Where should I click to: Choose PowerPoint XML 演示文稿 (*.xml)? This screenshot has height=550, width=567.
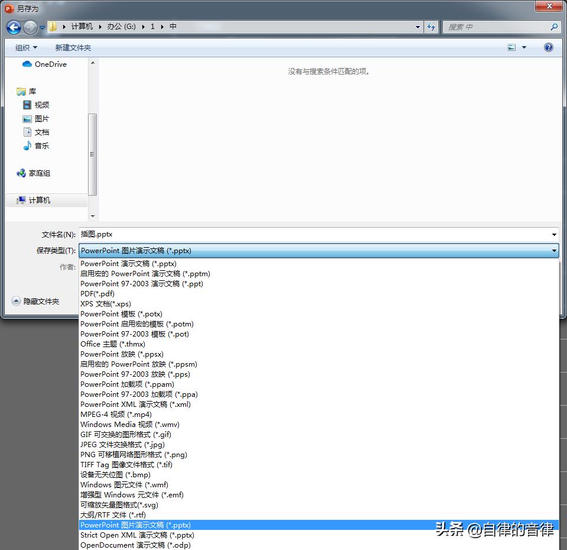click(318, 405)
